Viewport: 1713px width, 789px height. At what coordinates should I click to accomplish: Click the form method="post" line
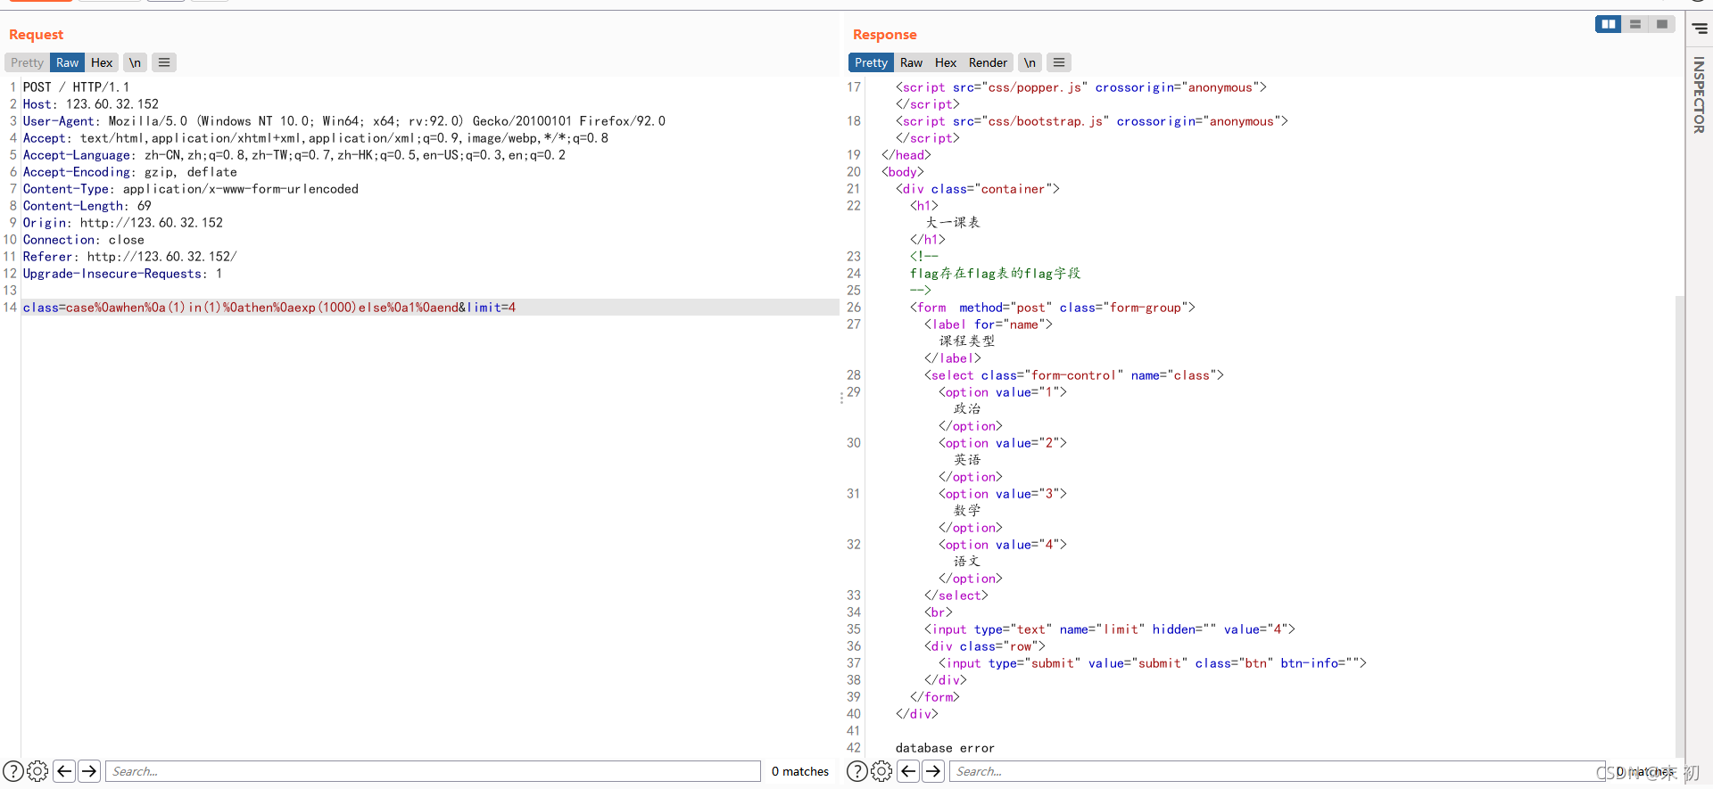pos(1053,308)
